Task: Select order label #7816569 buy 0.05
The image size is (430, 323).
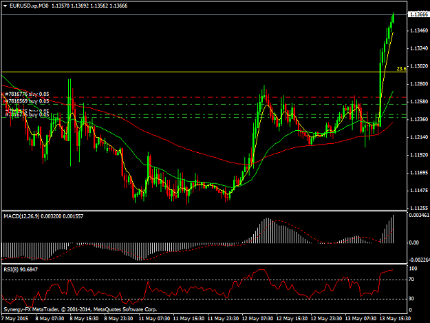Action: click(27, 101)
